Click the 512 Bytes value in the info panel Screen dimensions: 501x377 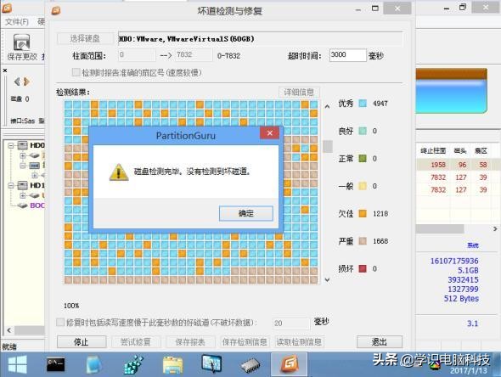coord(461,298)
